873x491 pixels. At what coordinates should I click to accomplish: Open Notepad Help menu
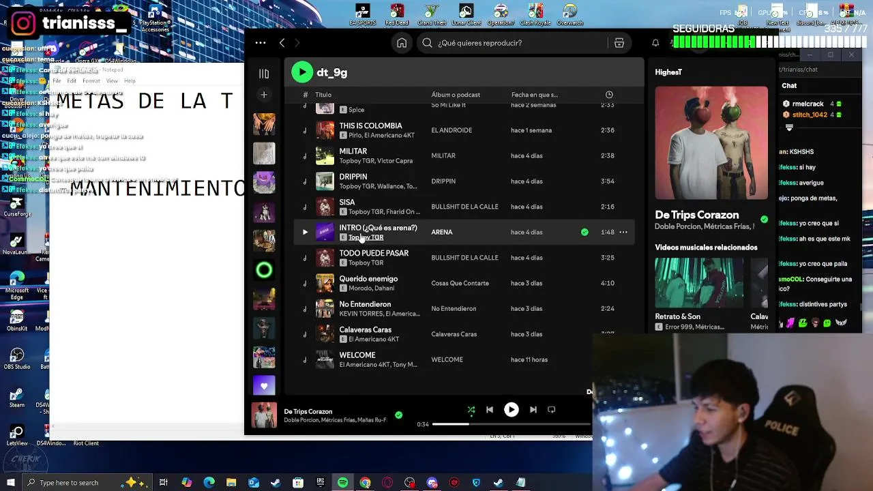[x=130, y=81]
